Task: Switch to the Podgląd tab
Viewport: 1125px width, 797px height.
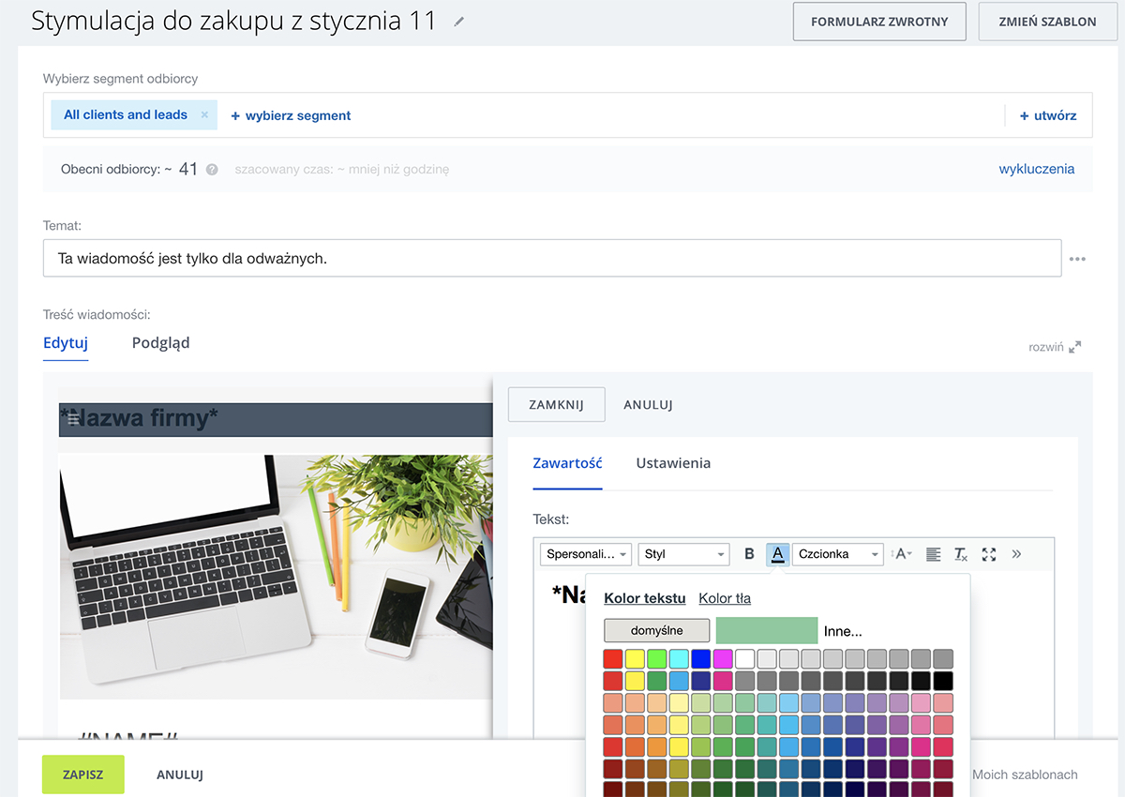Action: (160, 343)
